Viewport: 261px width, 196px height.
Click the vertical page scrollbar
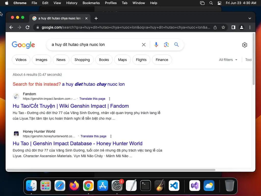tap(254, 59)
